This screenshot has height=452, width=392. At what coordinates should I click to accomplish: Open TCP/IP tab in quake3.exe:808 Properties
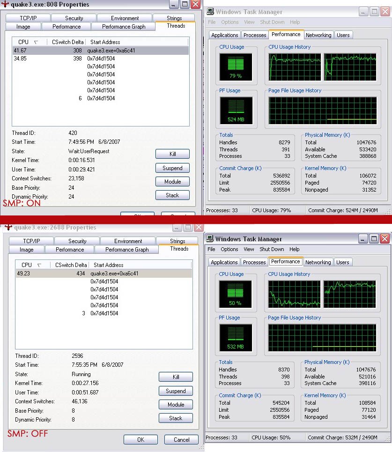pos(28,18)
